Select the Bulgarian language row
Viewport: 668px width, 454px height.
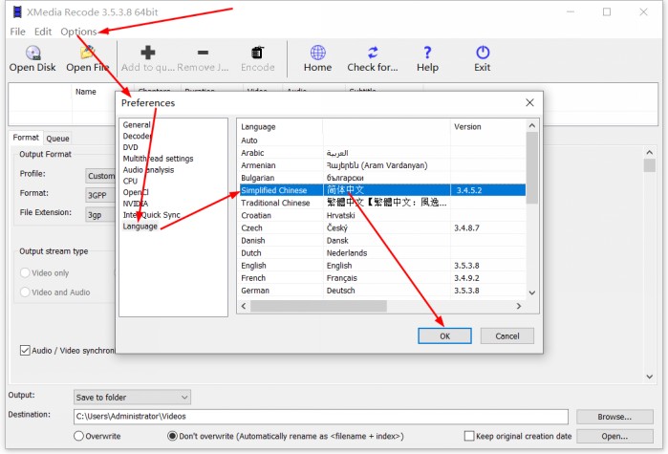tap(382, 178)
